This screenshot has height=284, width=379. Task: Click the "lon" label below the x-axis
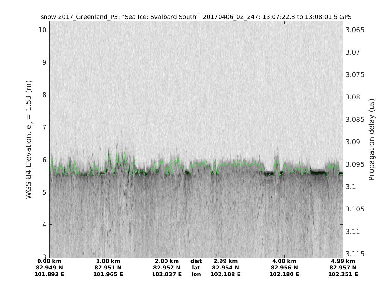coord(196,274)
